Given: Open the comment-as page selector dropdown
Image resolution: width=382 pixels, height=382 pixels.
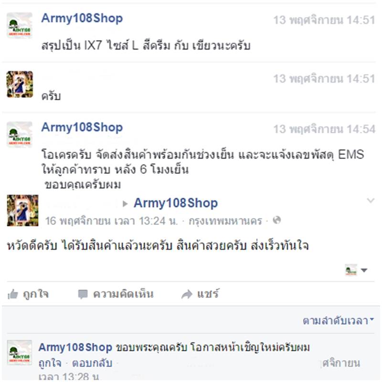Looking at the screenshot, I should point(356,270).
